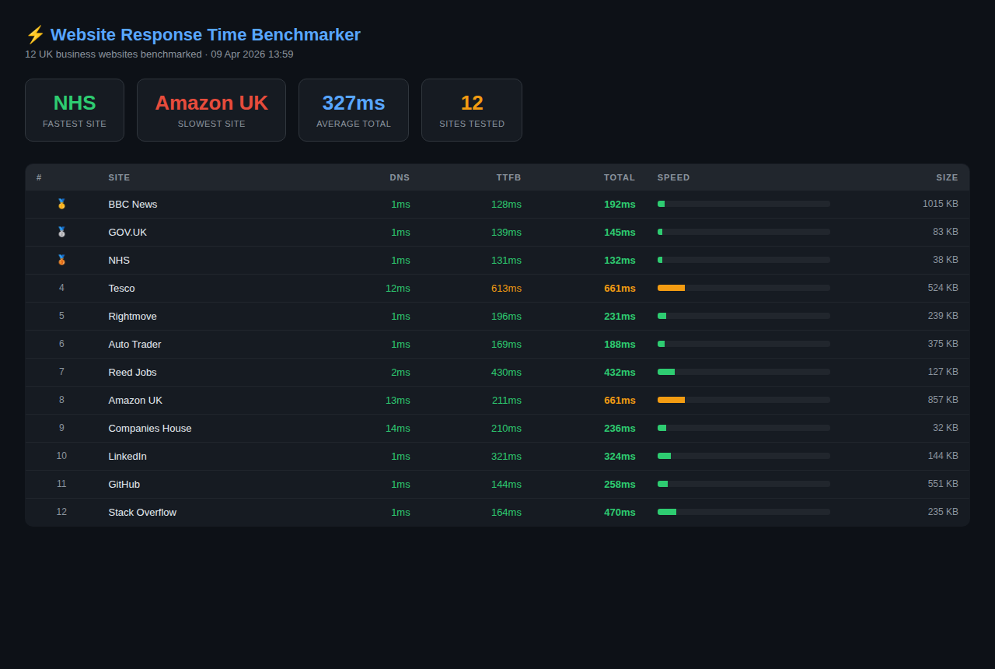Click the bronze medal icon beside NHS
995x669 pixels.
[x=61, y=260]
